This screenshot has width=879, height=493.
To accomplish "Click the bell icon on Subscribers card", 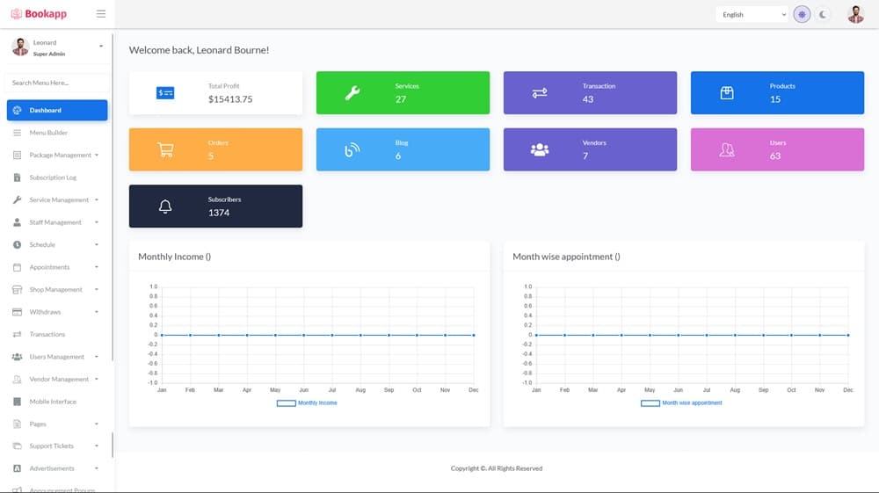I will click(x=165, y=207).
